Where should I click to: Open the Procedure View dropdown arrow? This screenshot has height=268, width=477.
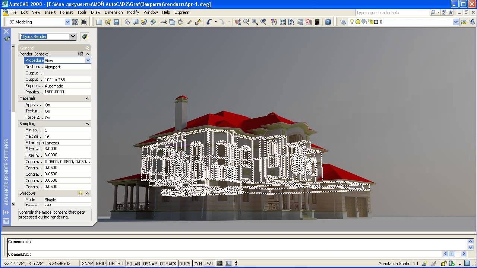88,60
